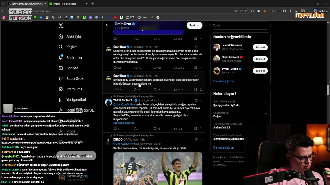
Task: Open browser downloads icon
Action: [x=290, y=11]
